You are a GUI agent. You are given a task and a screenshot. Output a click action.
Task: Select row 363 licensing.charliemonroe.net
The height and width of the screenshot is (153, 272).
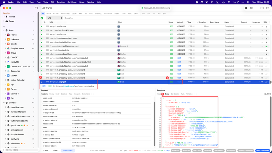(155, 46)
